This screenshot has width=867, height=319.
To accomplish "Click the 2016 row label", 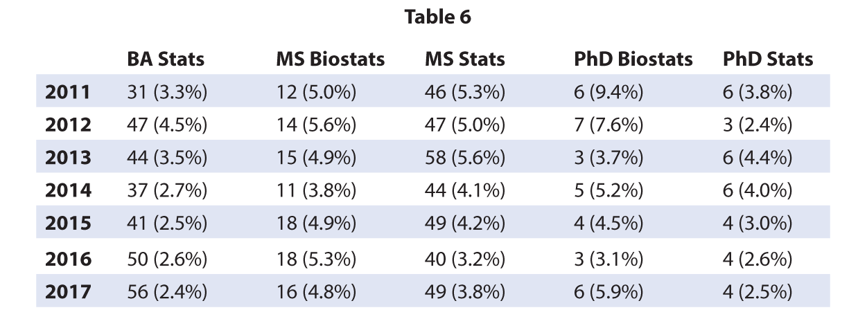I will (68, 259).
